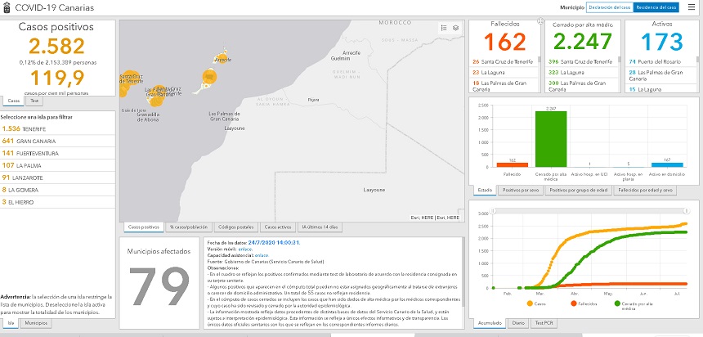This screenshot has width=703, height=337.
Task: Hide the Cerrado por alta médica series
Action: click(617, 303)
